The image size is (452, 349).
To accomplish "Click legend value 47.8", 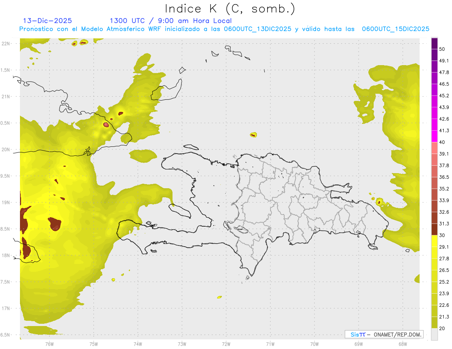I will tap(444, 72).
